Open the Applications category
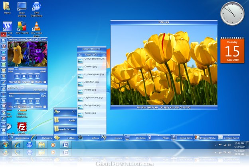This screenshot has width=249, height=167. [19, 138]
